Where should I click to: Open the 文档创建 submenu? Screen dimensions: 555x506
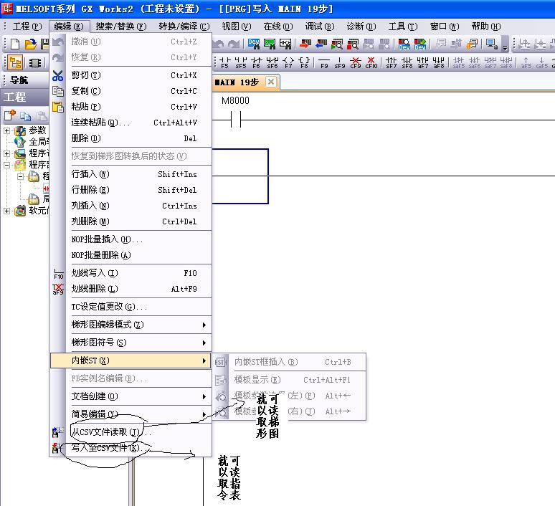pyautogui.click(x=131, y=396)
